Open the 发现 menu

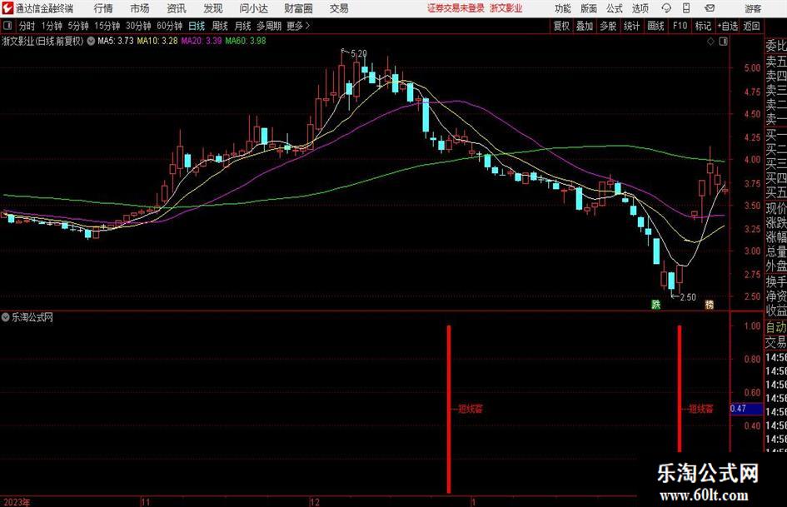[x=213, y=8]
